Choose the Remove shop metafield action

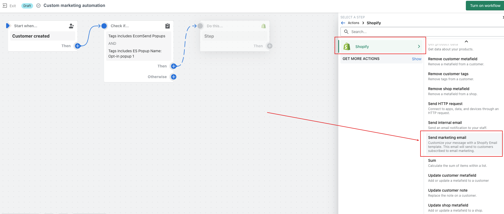coord(464,91)
